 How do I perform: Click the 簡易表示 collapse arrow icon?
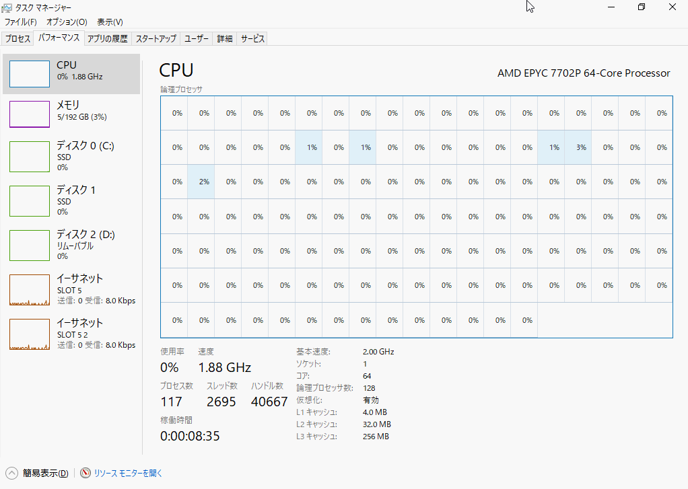[x=12, y=473]
